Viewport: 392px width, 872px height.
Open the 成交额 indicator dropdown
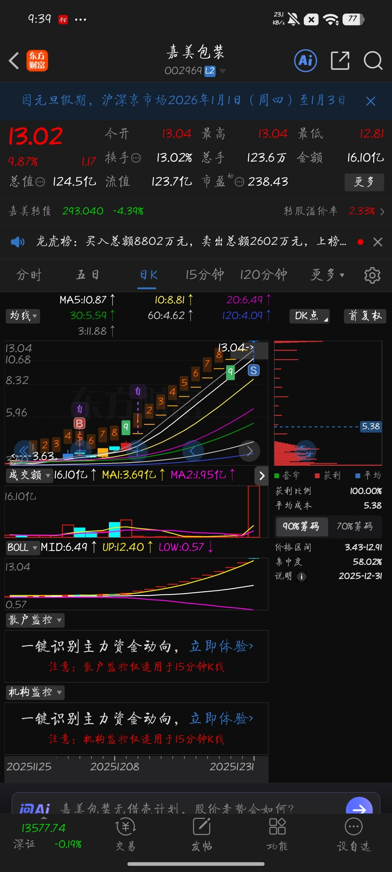[29, 475]
